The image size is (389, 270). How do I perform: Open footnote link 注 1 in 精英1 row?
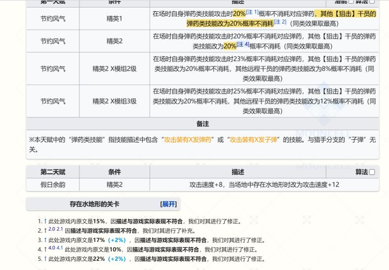tap(252, 12)
